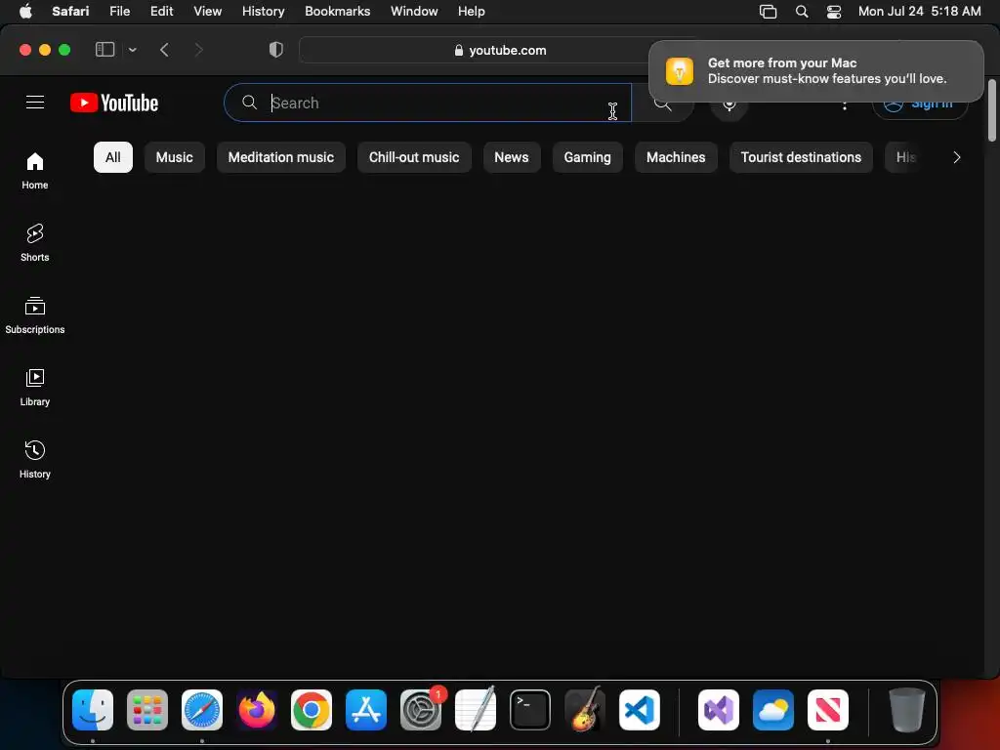Click the YouTube logo
1000x750 pixels.
(x=114, y=103)
